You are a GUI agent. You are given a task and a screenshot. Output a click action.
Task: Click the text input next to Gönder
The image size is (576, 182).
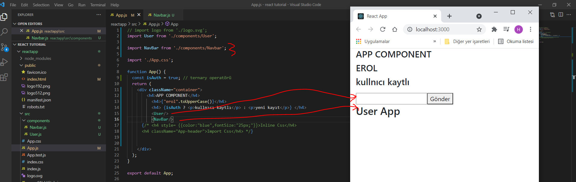(392, 99)
